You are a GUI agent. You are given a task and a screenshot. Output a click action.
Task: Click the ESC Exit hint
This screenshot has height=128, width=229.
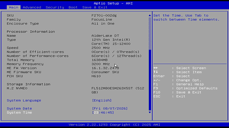pos(169,97)
